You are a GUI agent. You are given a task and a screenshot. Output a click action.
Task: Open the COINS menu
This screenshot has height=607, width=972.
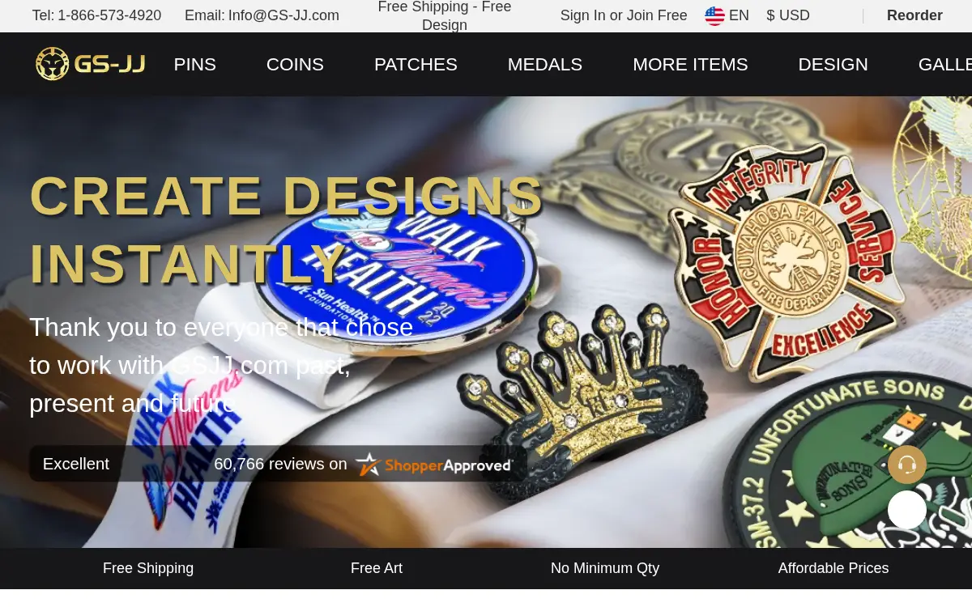pyautogui.click(x=295, y=65)
